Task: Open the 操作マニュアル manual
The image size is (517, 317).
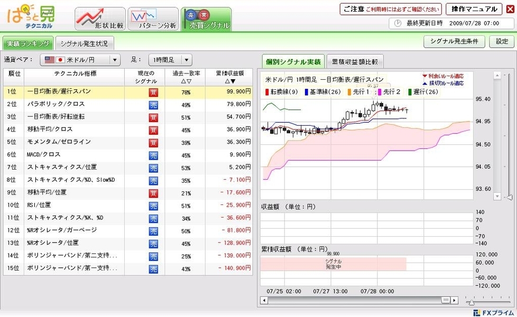Action: pyautogui.click(x=474, y=9)
